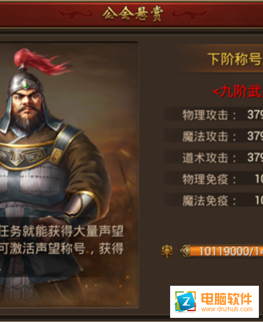Image resolution: width=263 pixels, height=322 pixels.
Task: Click the gold plaque on warrior's shoulder strap
Action: [56, 156]
